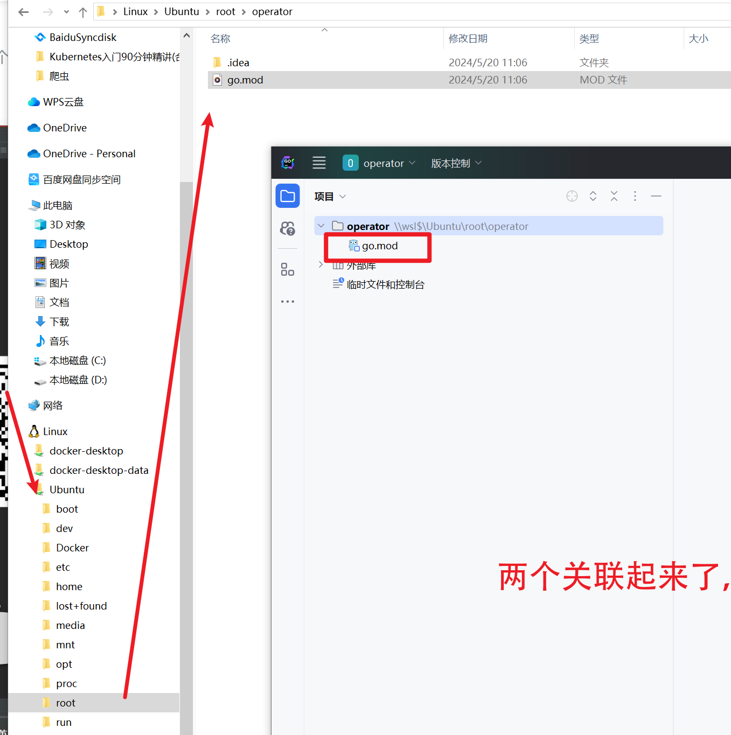Open 百度网盘同步空间 in navigation pane
The image size is (731, 735).
74,179
